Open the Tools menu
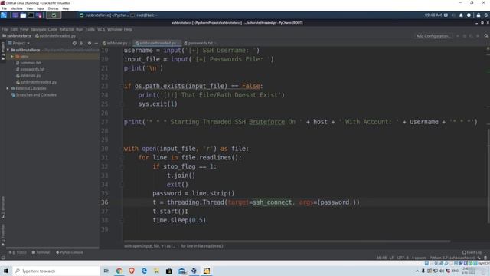490x276 pixels. (90, 29)
